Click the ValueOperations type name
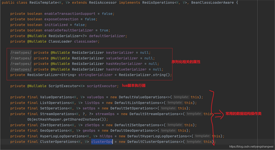This screenshot has width=275, height=150. coord(56,97)
